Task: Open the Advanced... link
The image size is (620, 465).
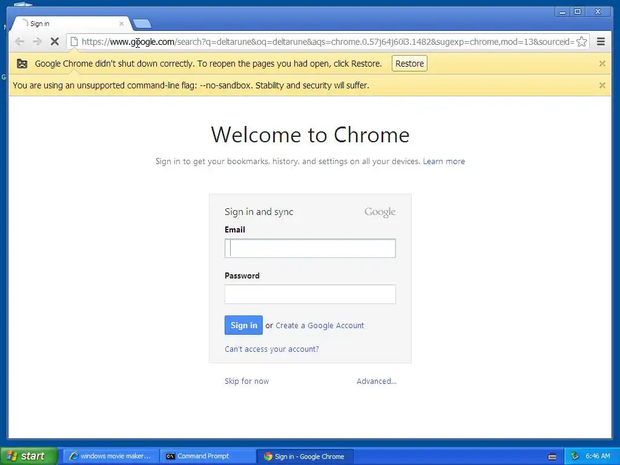Action: pos(377,381)
